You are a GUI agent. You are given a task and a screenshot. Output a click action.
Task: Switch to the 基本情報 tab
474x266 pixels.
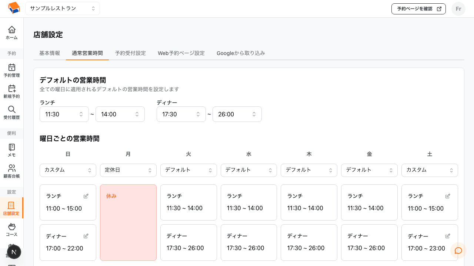pyautogui.click(x=49, y=53)
